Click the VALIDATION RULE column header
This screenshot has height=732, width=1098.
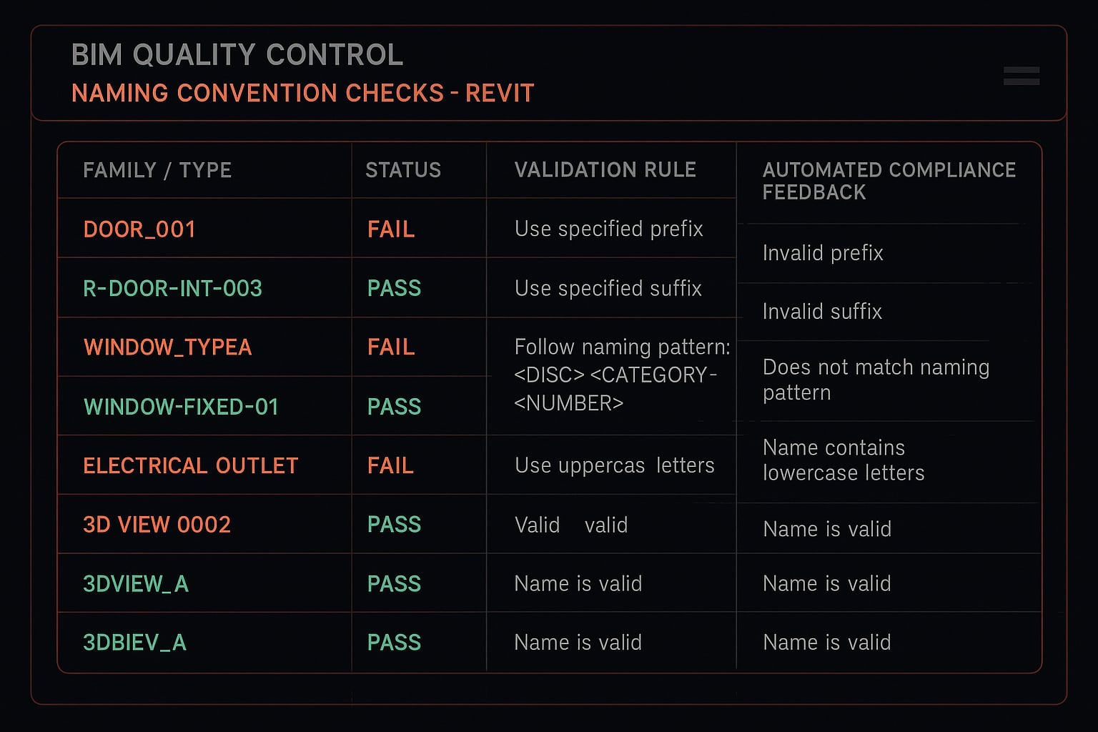tap(605, 170)
